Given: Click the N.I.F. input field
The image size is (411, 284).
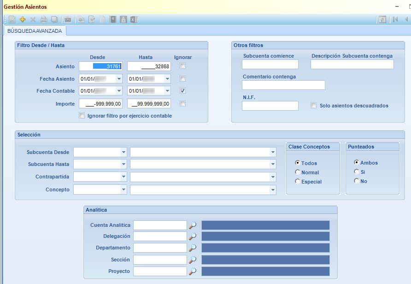Looking at the screenshot, I should 270,106.
